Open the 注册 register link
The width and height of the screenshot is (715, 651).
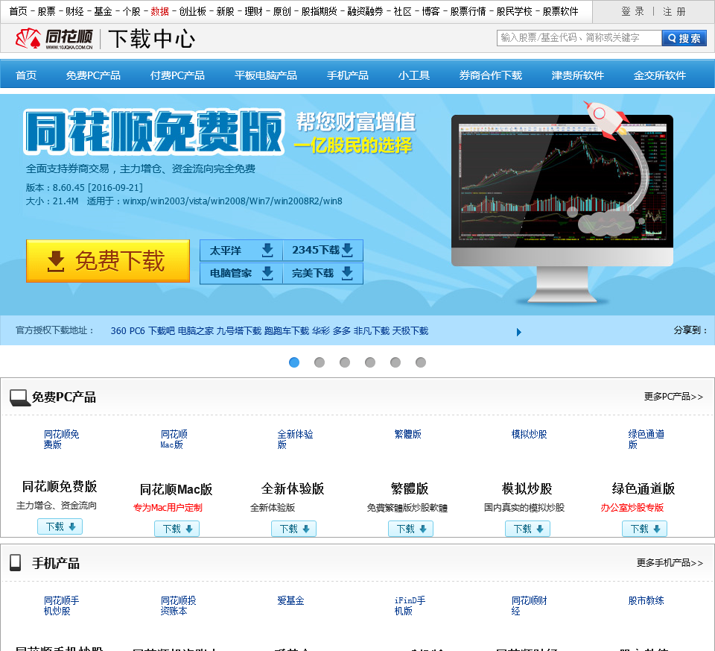click(675, 11)
